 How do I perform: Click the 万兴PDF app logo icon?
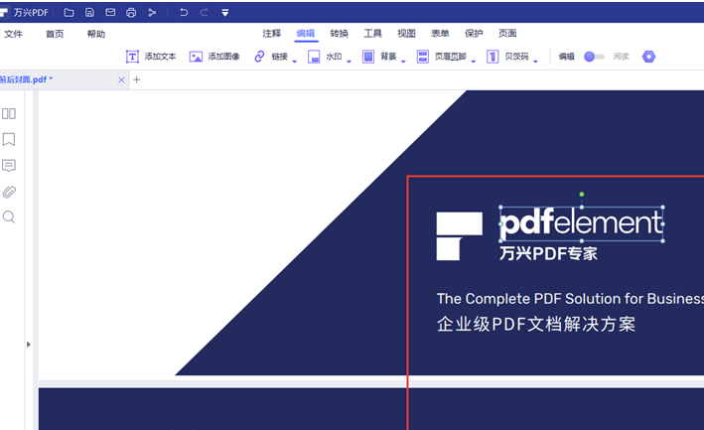click(x=4, y=13)
